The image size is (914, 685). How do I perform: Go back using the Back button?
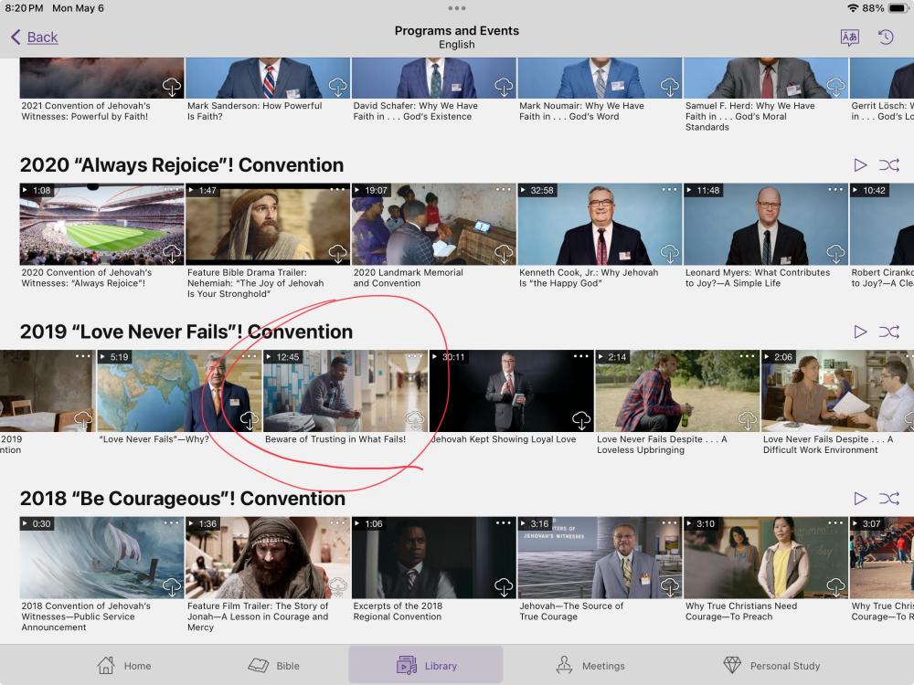35,37
